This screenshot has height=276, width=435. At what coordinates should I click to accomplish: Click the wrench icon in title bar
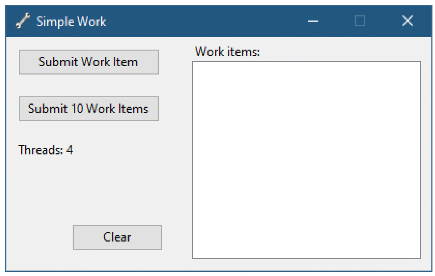click(23, 21)
